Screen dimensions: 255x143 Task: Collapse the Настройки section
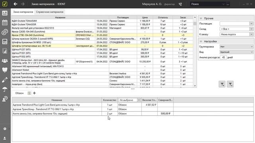pos(201,41)
